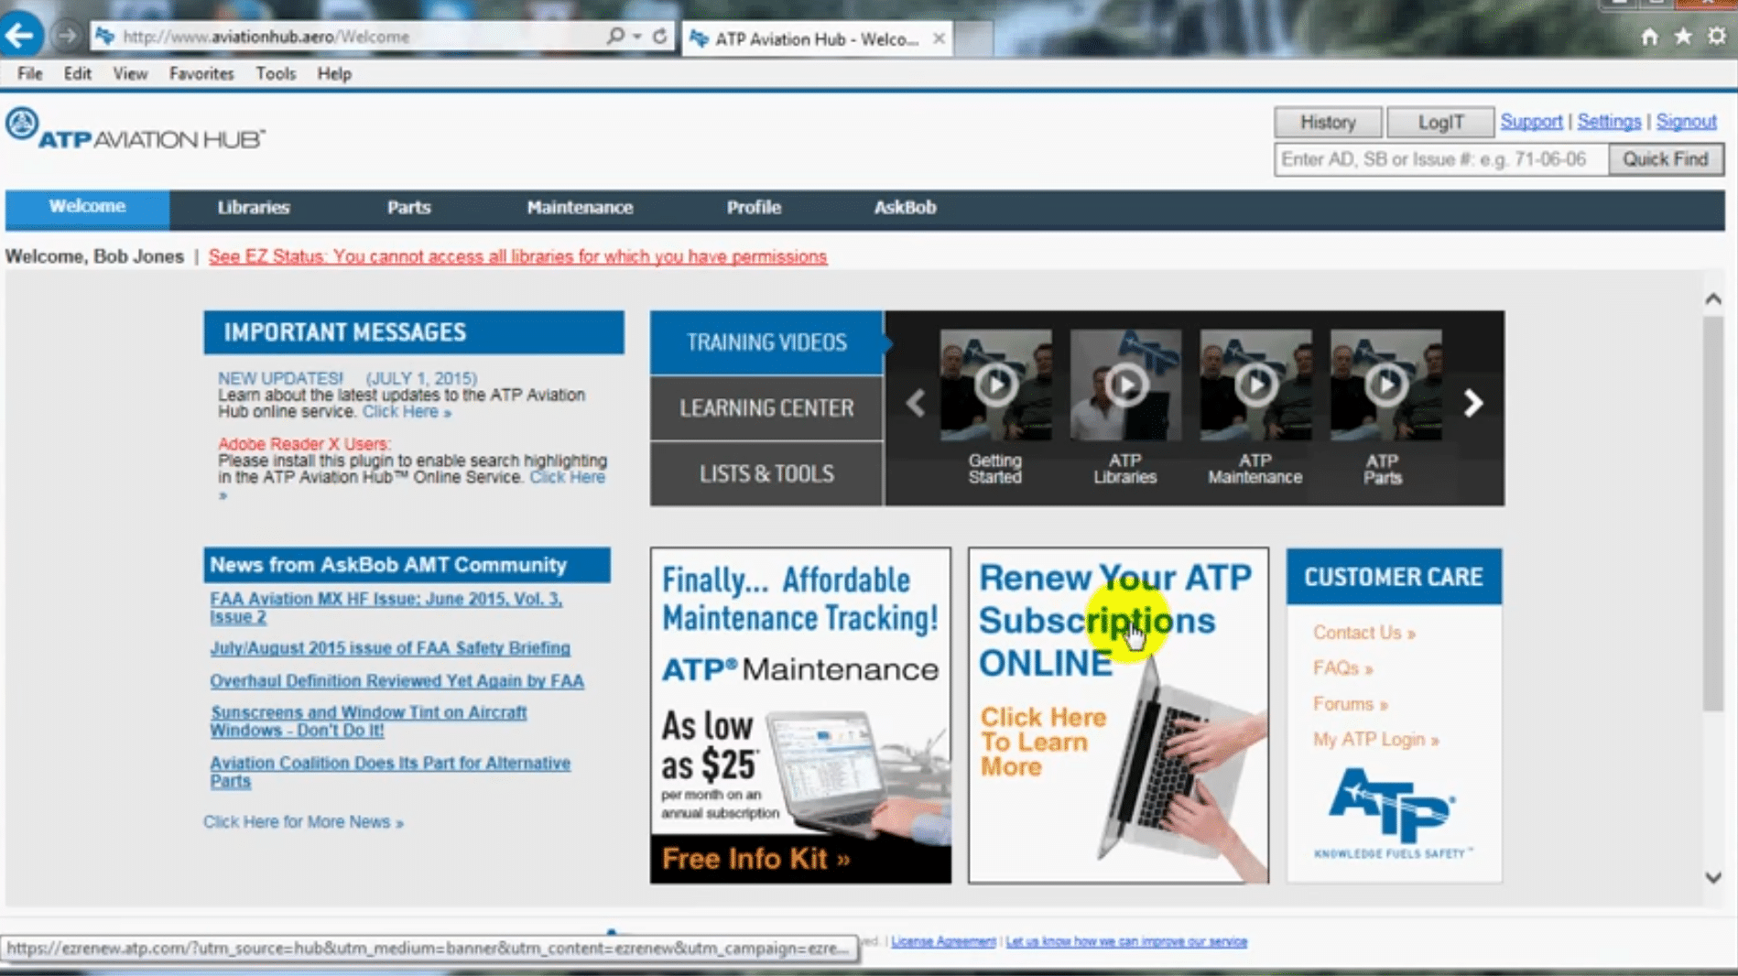Open Contact Us in Customer Care
Screen dimensions: 1738x976
coord(1363,633)
